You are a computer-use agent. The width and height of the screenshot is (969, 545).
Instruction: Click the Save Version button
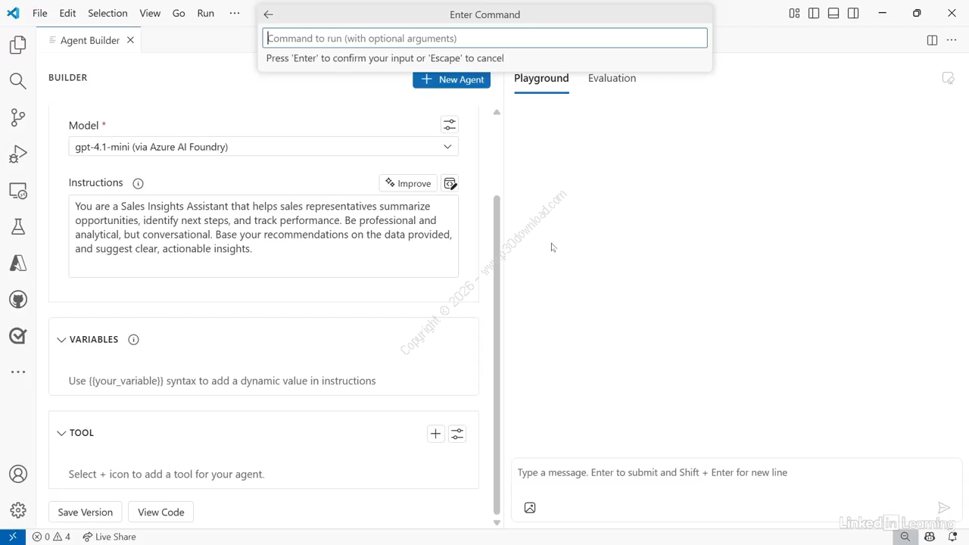(85, 512)
